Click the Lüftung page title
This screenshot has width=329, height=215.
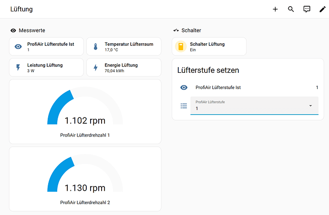tap(21, 9)
